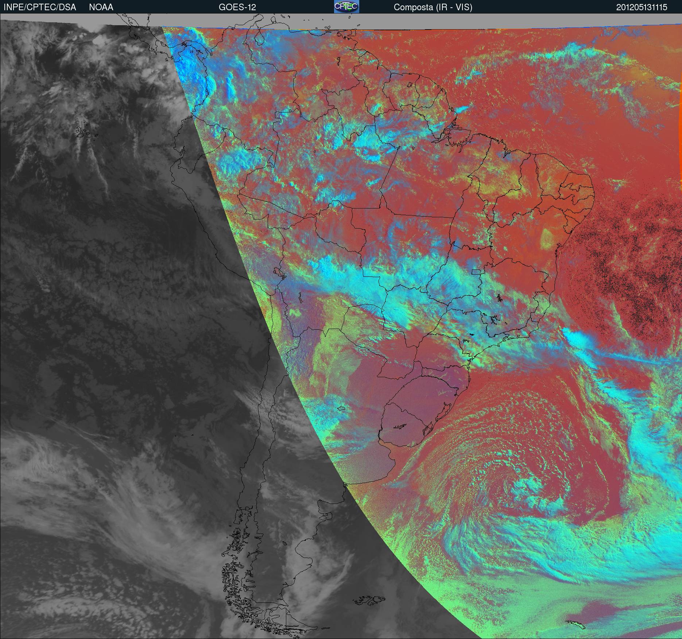Click the CPTEC logo in header
Viewport: 682px width, 639px height.
pyautogui.click(x=346, y=7)
